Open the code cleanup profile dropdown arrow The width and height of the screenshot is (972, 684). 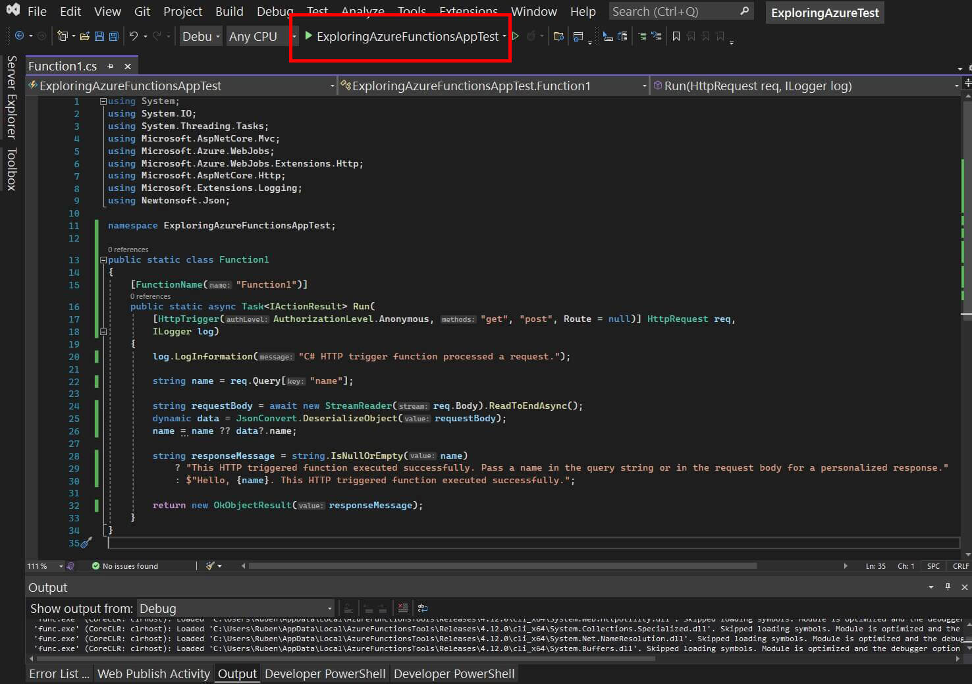tap(220, 566)
